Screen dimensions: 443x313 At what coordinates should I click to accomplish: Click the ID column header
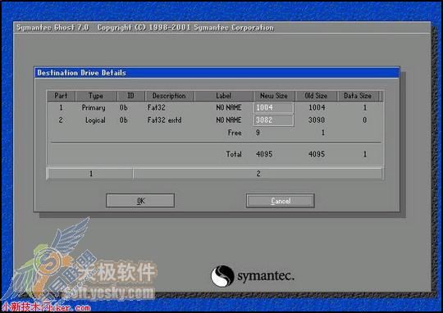coord(130,96)
